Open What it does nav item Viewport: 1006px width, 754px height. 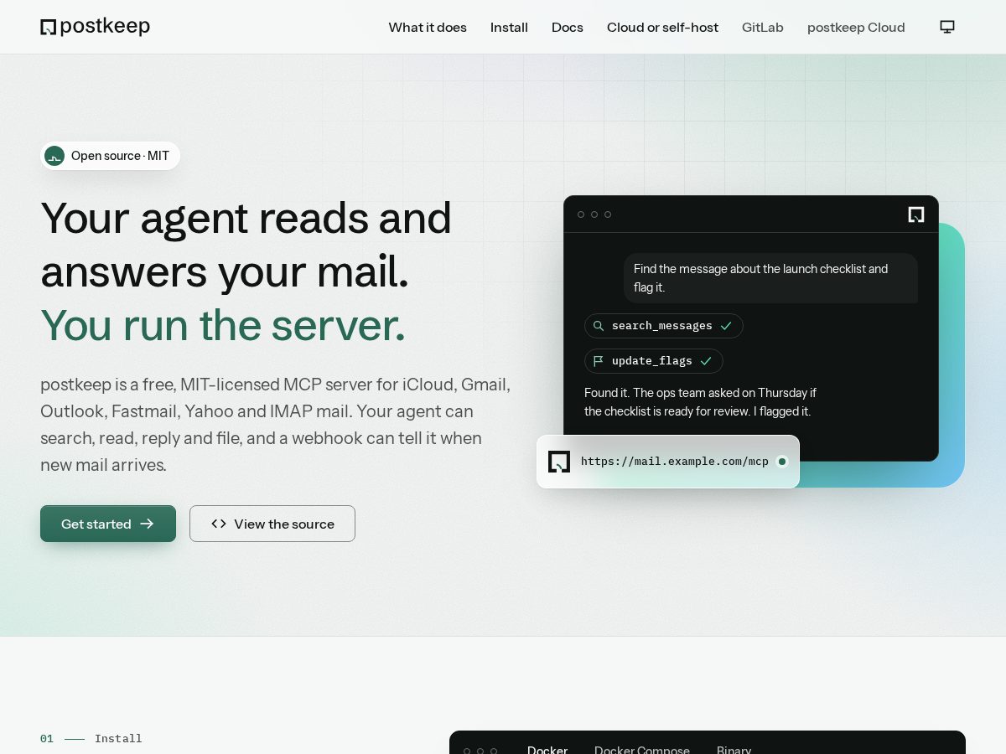(x=428, y=27)
